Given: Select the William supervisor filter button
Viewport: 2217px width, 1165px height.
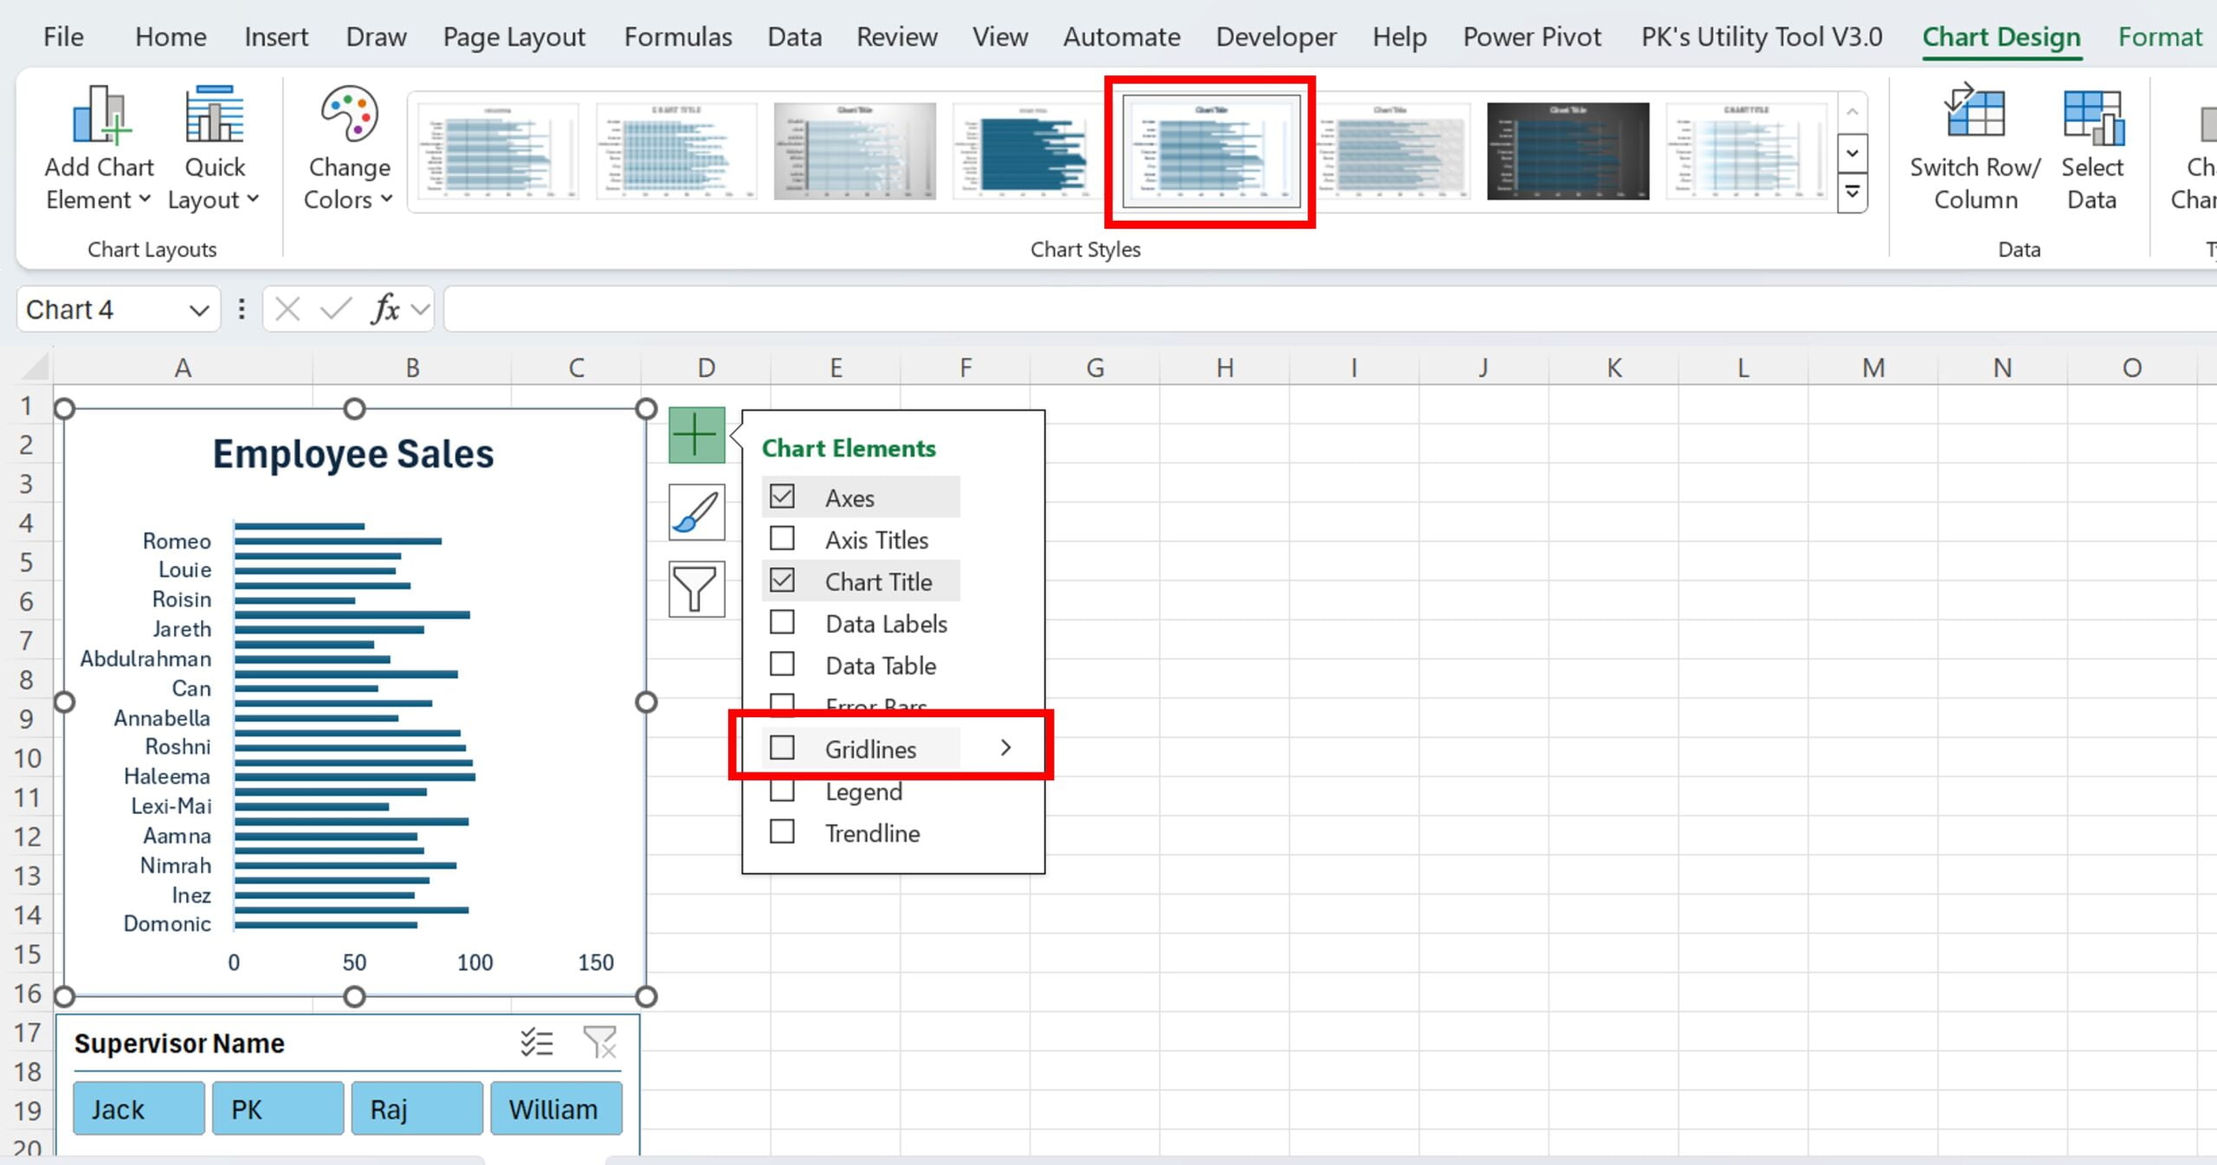Looking at the screenshot, I should pos(554,1110).
